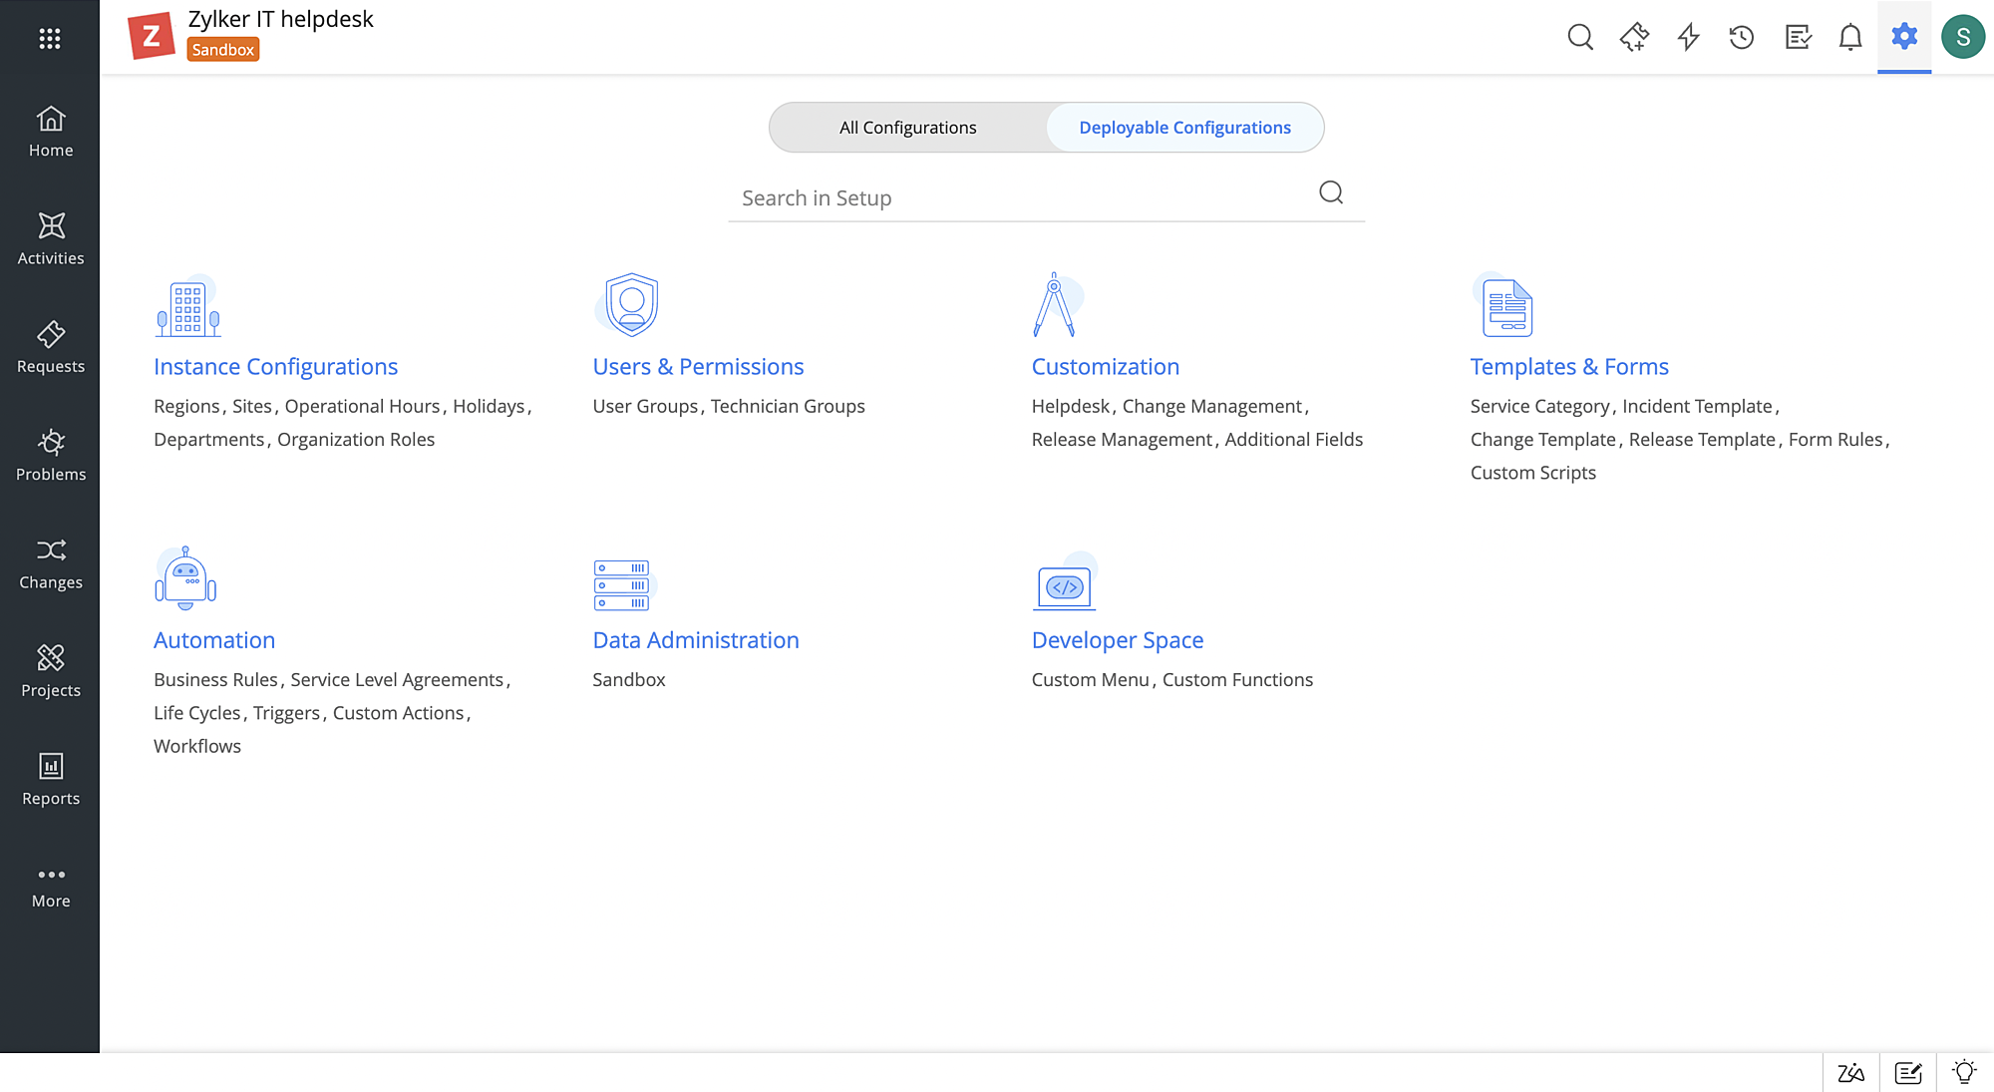The width and height of the screenshot is (1994, 1092).
Task: Open the Instance Configurations section
Action: [x=275, y=367]
